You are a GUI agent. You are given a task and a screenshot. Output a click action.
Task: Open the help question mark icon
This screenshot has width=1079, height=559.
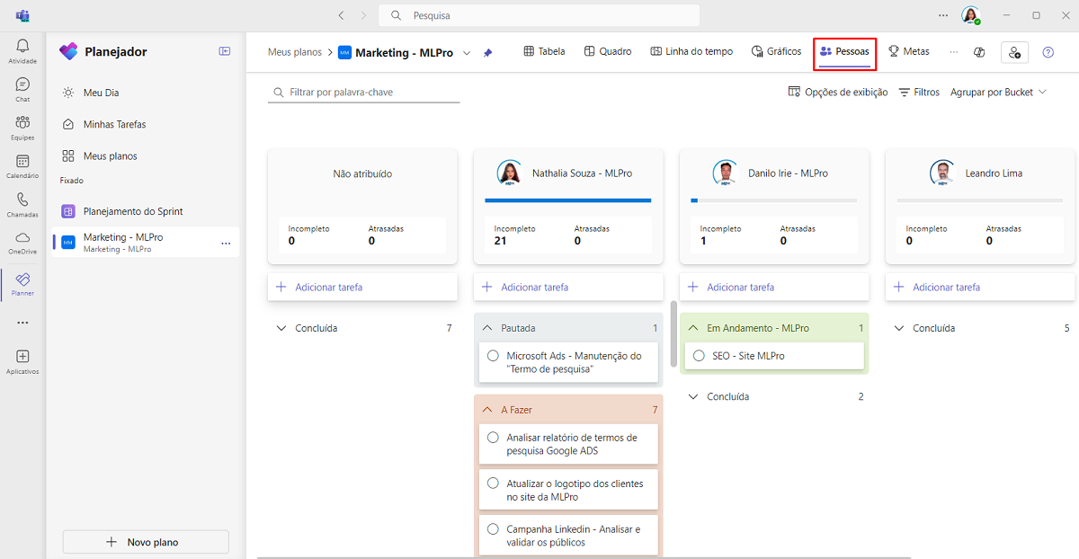coord(1048,52)
